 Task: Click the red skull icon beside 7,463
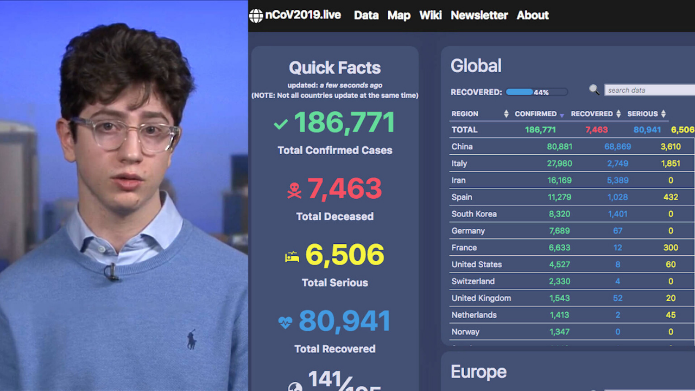294,190
